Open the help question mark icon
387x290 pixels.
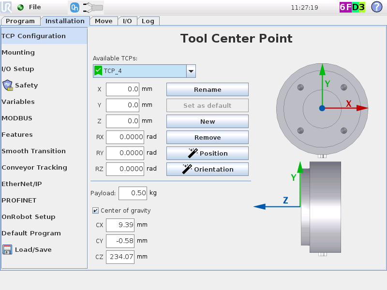pyautogui.click(x=376, y=7)
